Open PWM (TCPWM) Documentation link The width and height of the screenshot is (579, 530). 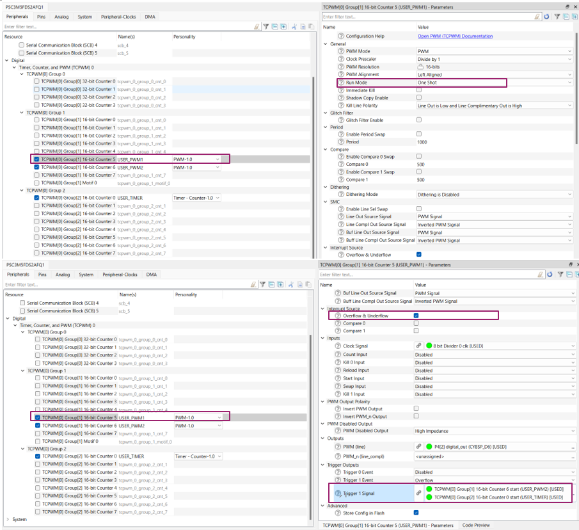455,36
